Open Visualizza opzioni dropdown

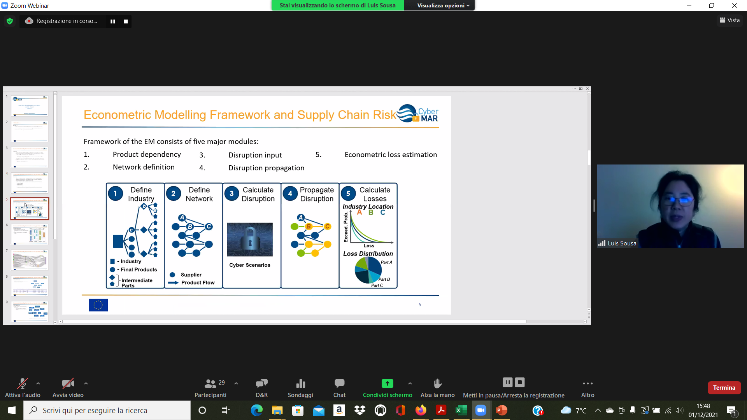443,5
